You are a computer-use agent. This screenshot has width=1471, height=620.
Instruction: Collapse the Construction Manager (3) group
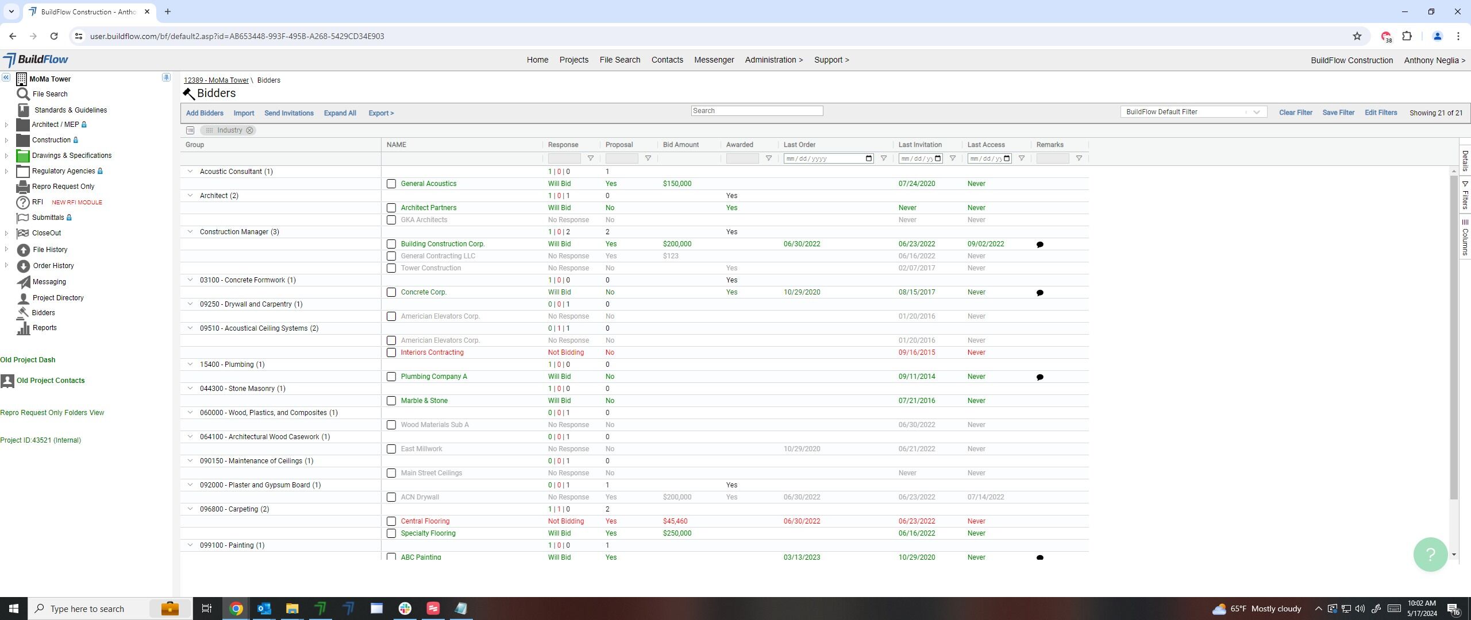coord(190,232)
